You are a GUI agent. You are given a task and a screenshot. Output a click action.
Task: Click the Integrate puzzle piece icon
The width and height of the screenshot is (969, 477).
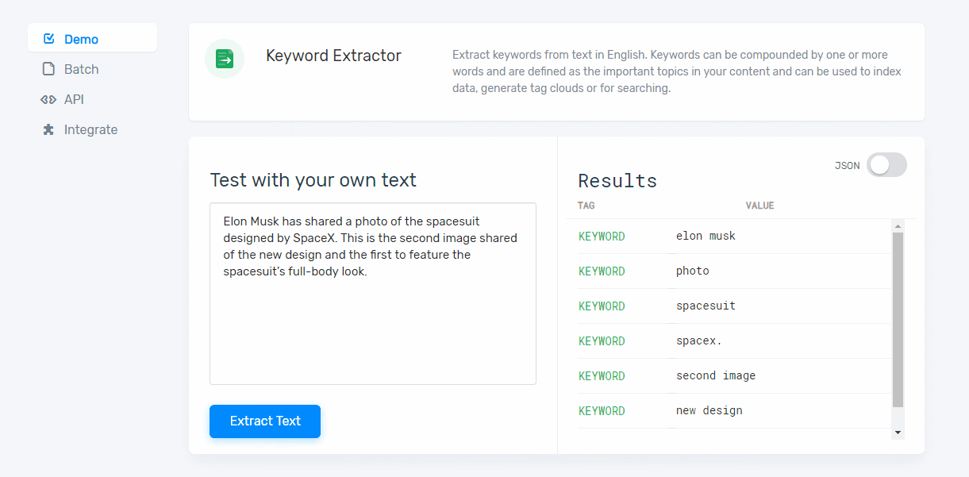[49, 129]
